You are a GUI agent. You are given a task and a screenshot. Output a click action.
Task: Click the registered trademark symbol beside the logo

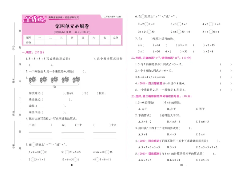[x=45, y=17]
